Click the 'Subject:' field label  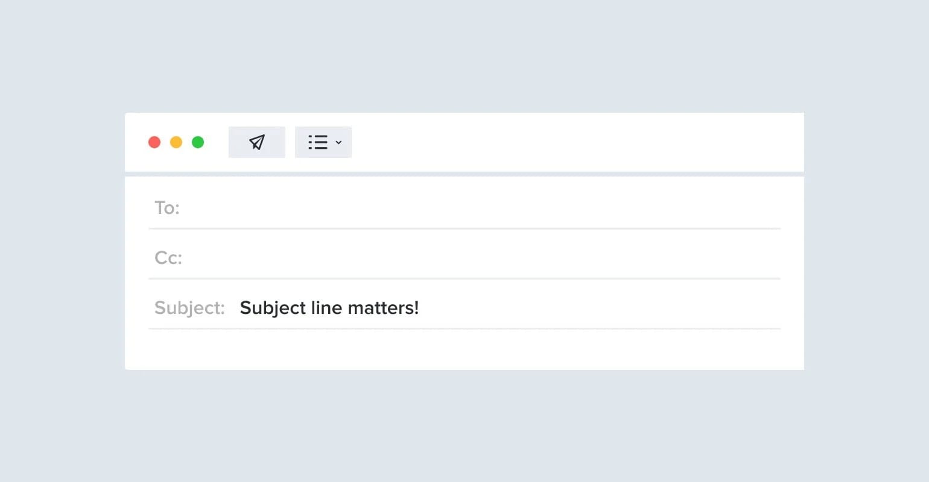click(x=189, y=308)
